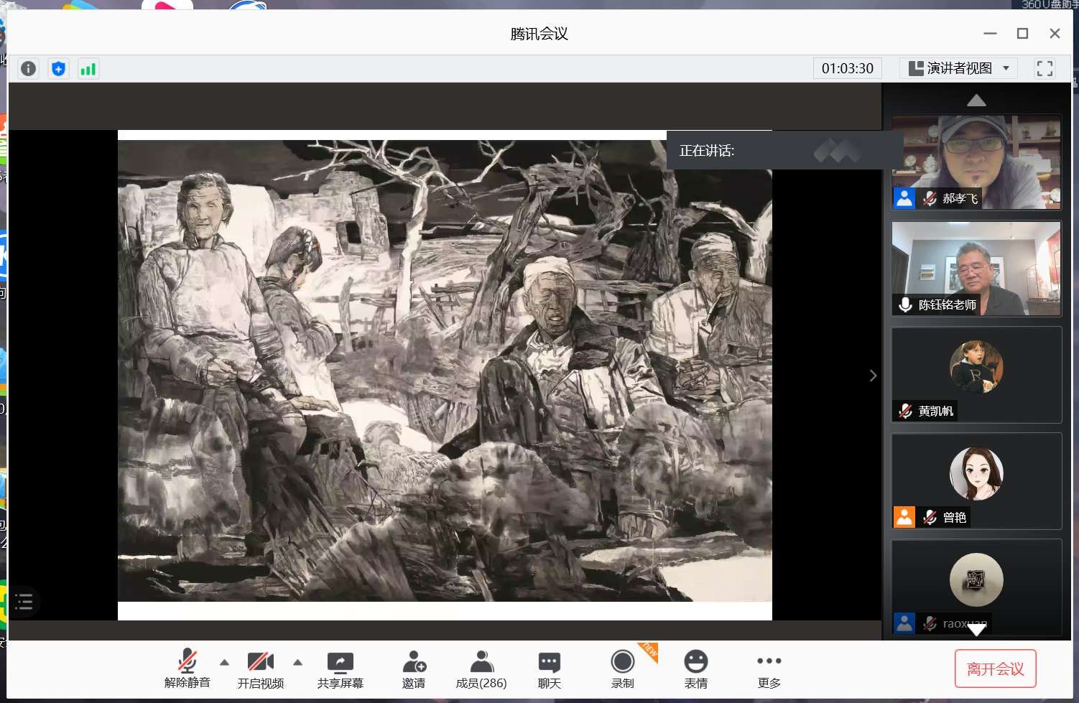The width and height of the screenshot is (1079, 703).
Task: Open the Members 成员(286) list
Action: tap(481, 670)
